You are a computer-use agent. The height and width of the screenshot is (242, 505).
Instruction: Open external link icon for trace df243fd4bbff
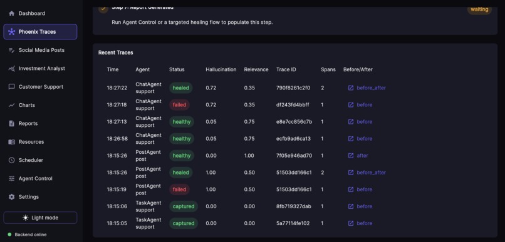(351, 105)
